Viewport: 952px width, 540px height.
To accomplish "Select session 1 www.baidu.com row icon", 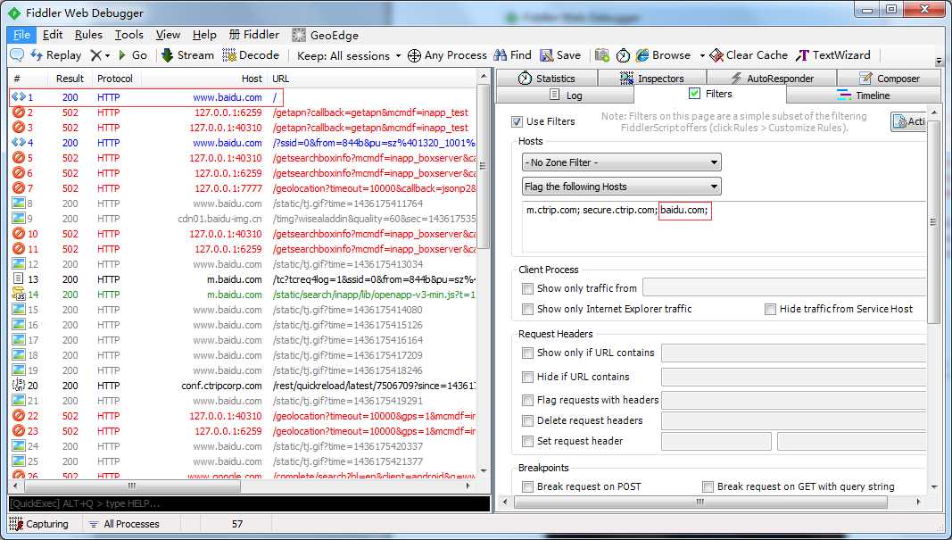I will tap(18, 97).
